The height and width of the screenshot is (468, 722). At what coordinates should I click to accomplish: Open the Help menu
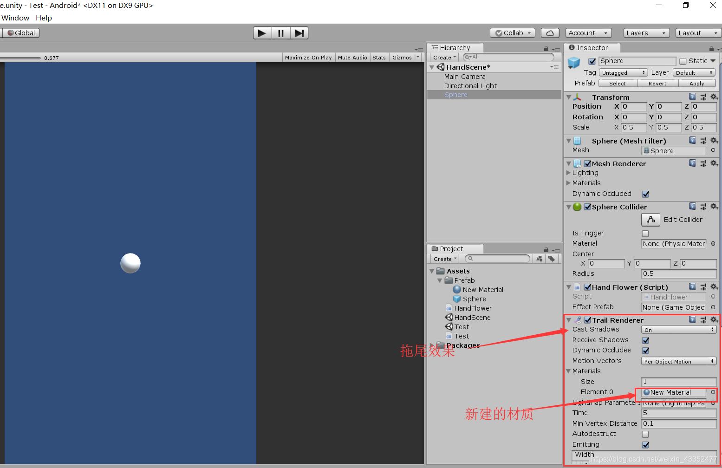click(44, 18)
